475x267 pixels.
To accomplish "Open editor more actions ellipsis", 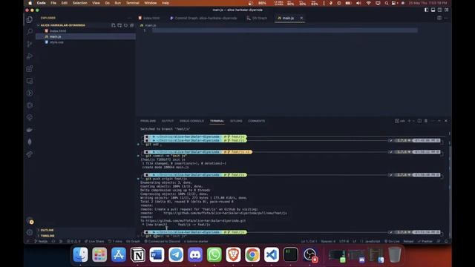I will coord(446,18).
